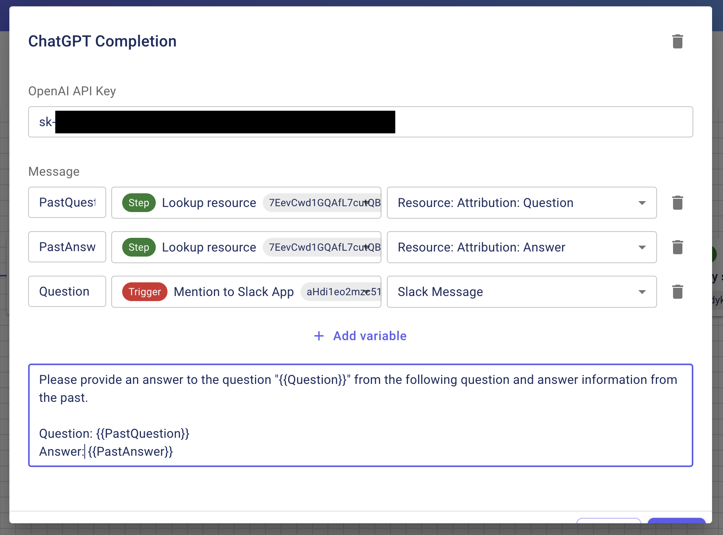Open the Resource: Attribution: Answer dropdown
Image resolution: width=723 pixels, height=535 pixels.
pyautogui.click(x=522, y=247)
